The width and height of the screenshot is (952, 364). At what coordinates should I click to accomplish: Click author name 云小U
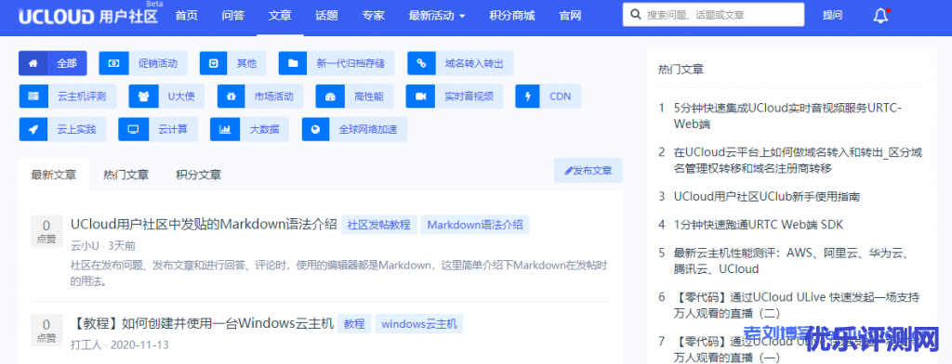(85, 246)
